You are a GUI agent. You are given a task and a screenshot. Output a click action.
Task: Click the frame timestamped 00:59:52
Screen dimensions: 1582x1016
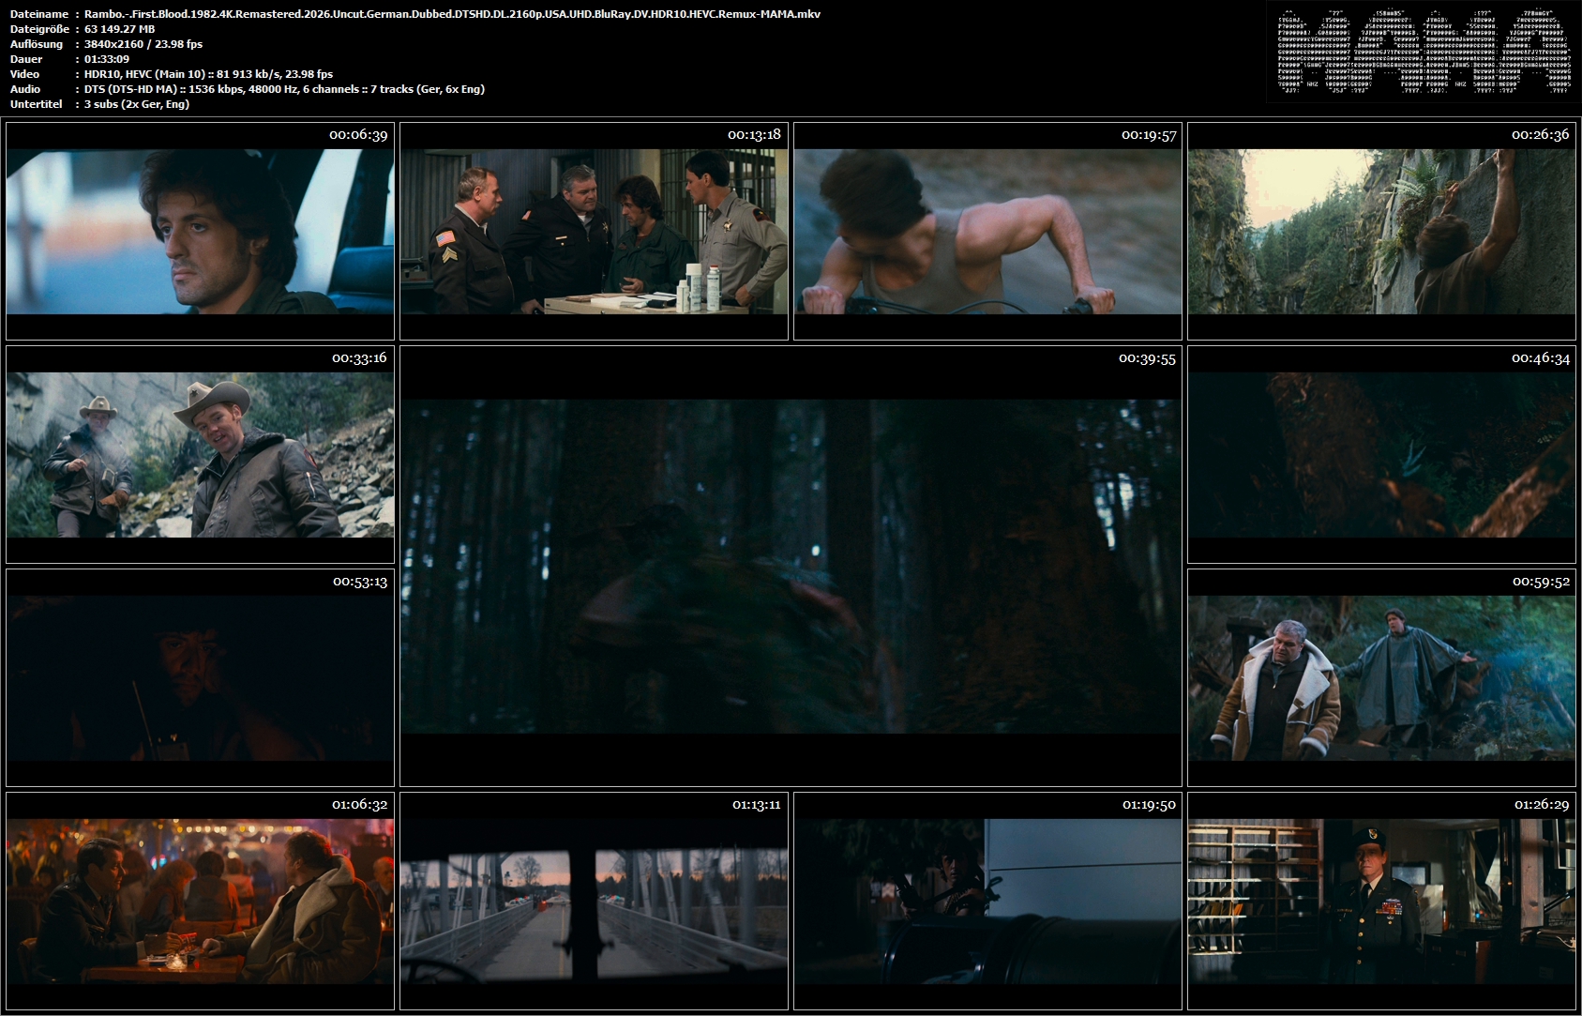coord(1381,677)
